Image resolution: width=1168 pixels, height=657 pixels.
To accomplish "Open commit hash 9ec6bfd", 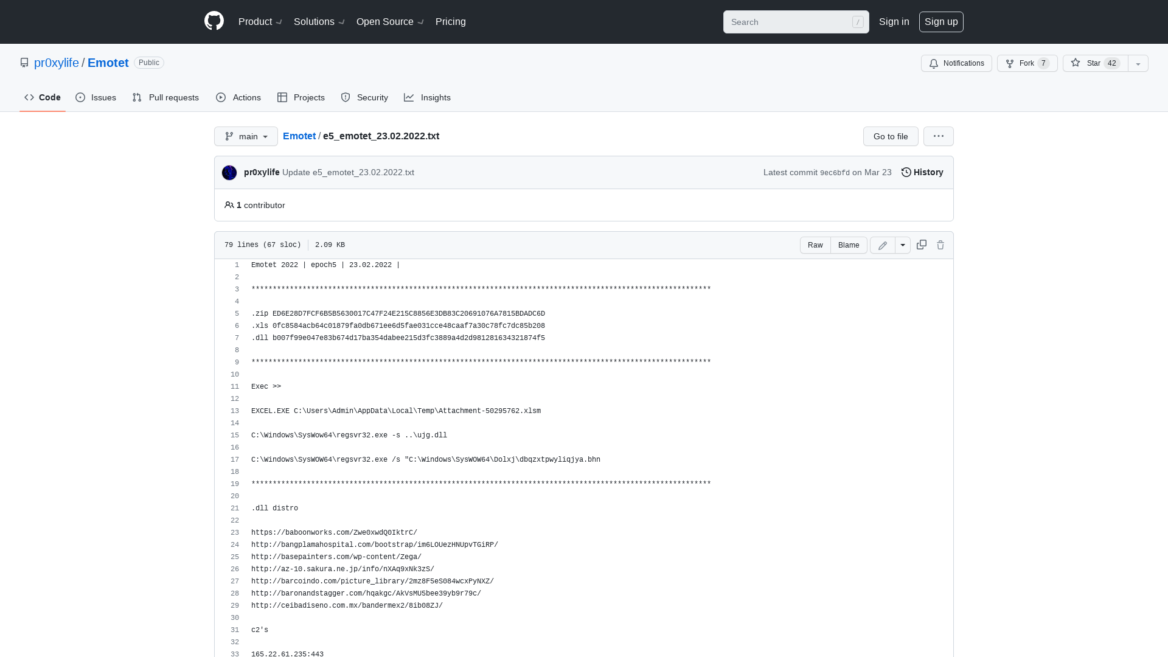I will [x=835, y=173].
